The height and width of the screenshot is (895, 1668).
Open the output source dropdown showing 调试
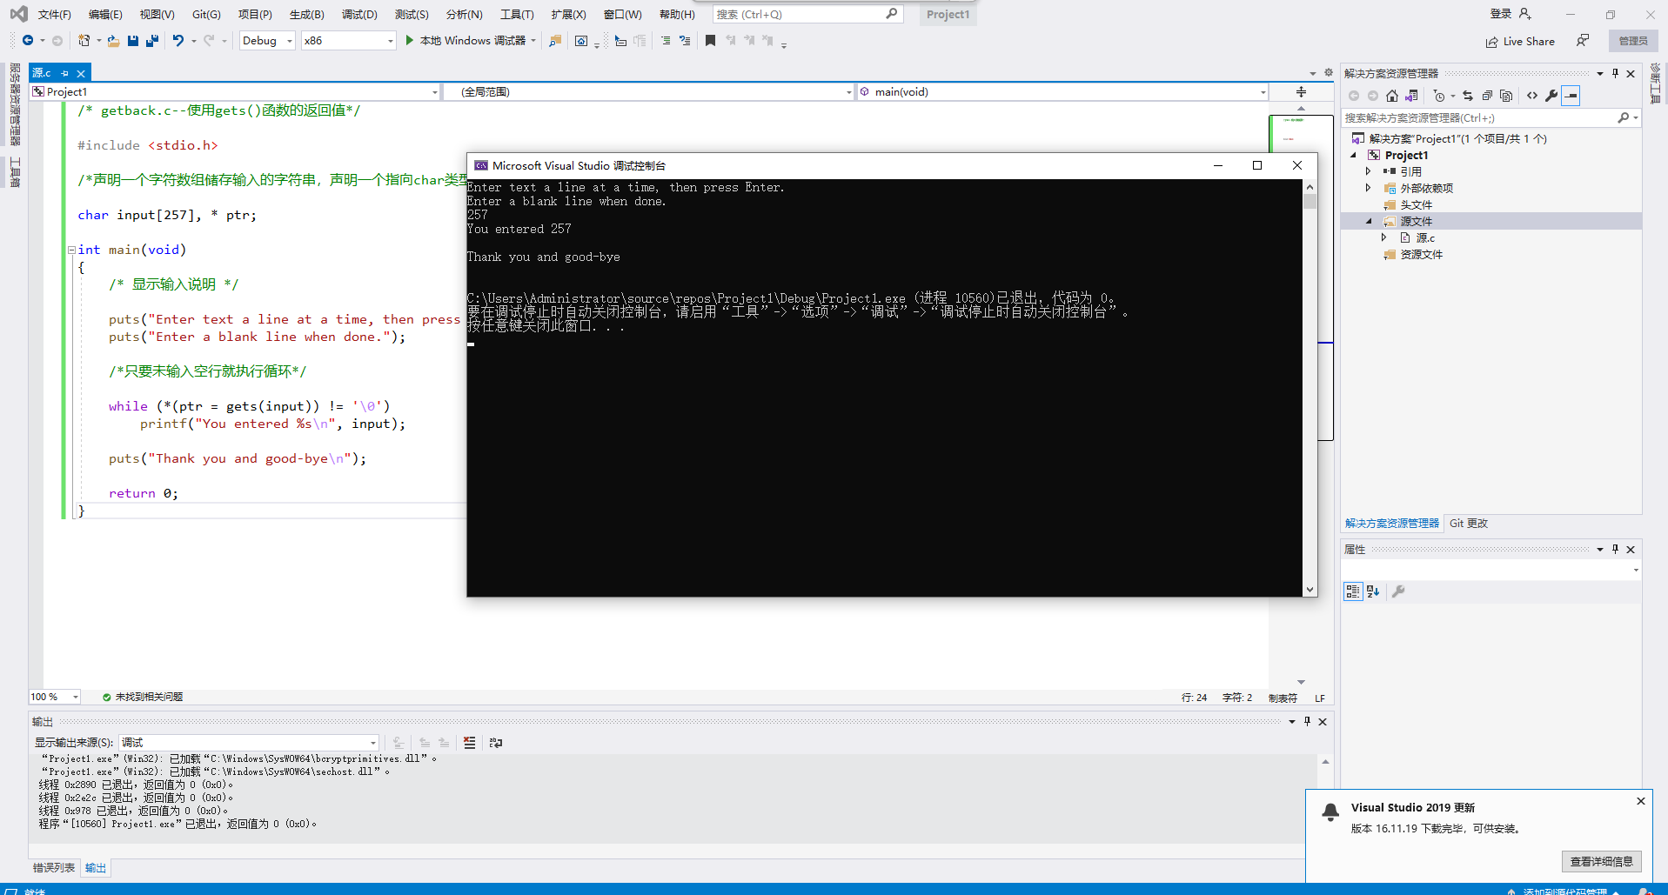tap(249, 743)
